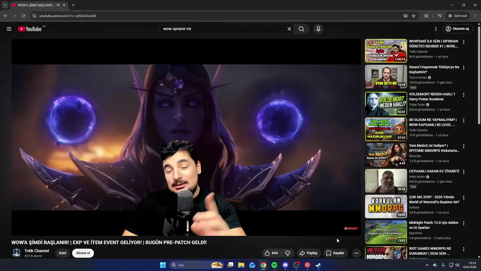
Task: Open ÇOK MU ZOR 2026 video title
Action: coord(434,199)
